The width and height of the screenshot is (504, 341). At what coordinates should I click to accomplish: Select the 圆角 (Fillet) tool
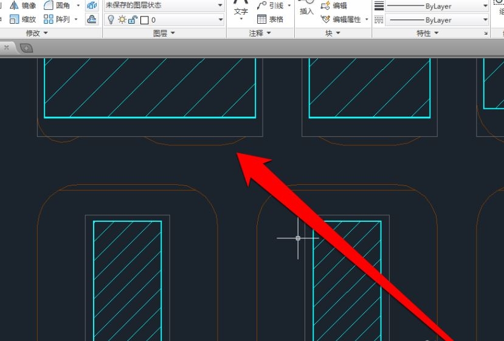point(57,5)
